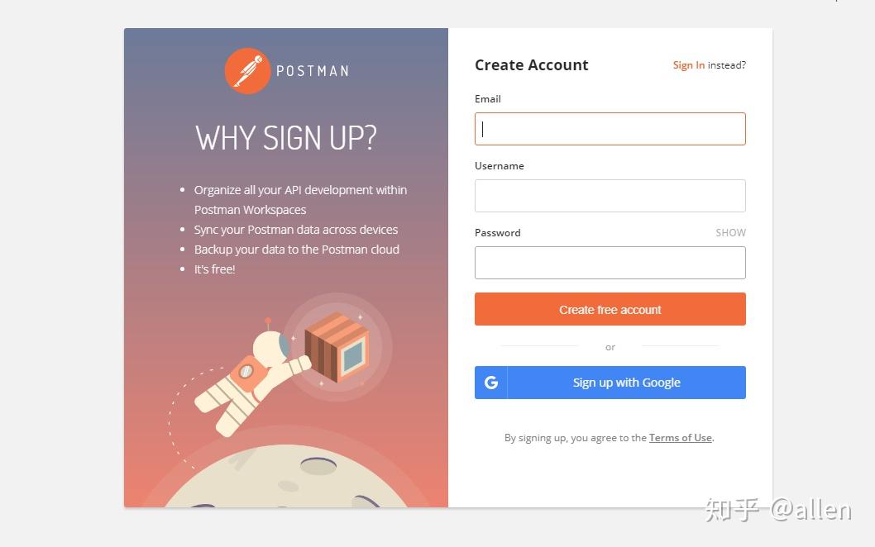875x547 pixels.
Task: Choose Sign up with Google
Action: pyautogui.click(x=610, y=383)
